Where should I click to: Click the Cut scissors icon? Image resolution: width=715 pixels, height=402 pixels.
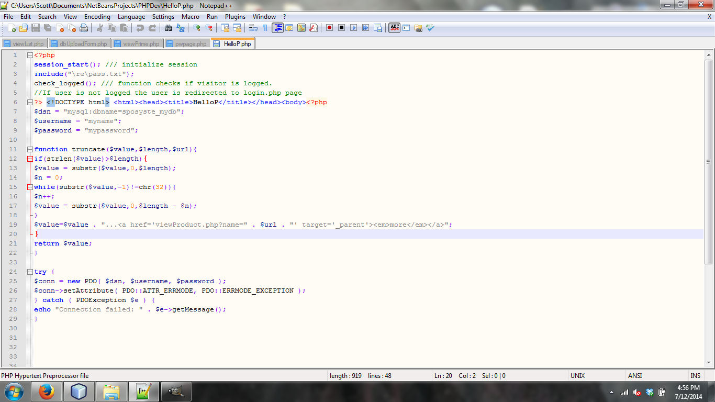pos(99,28)
